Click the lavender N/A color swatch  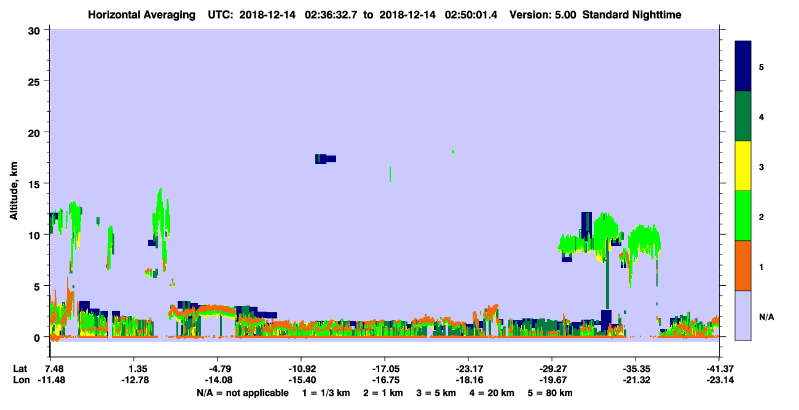coord(743,315)
